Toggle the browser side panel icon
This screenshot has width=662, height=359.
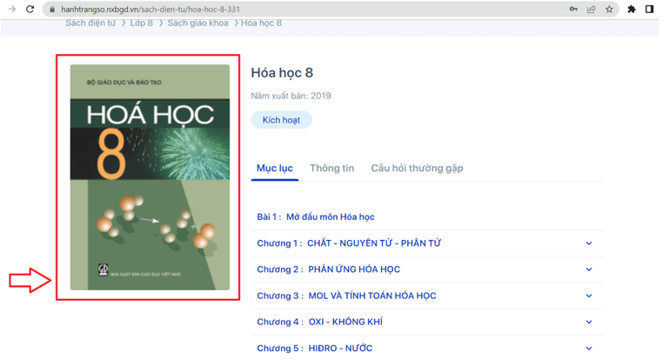(x=649, y=10)
